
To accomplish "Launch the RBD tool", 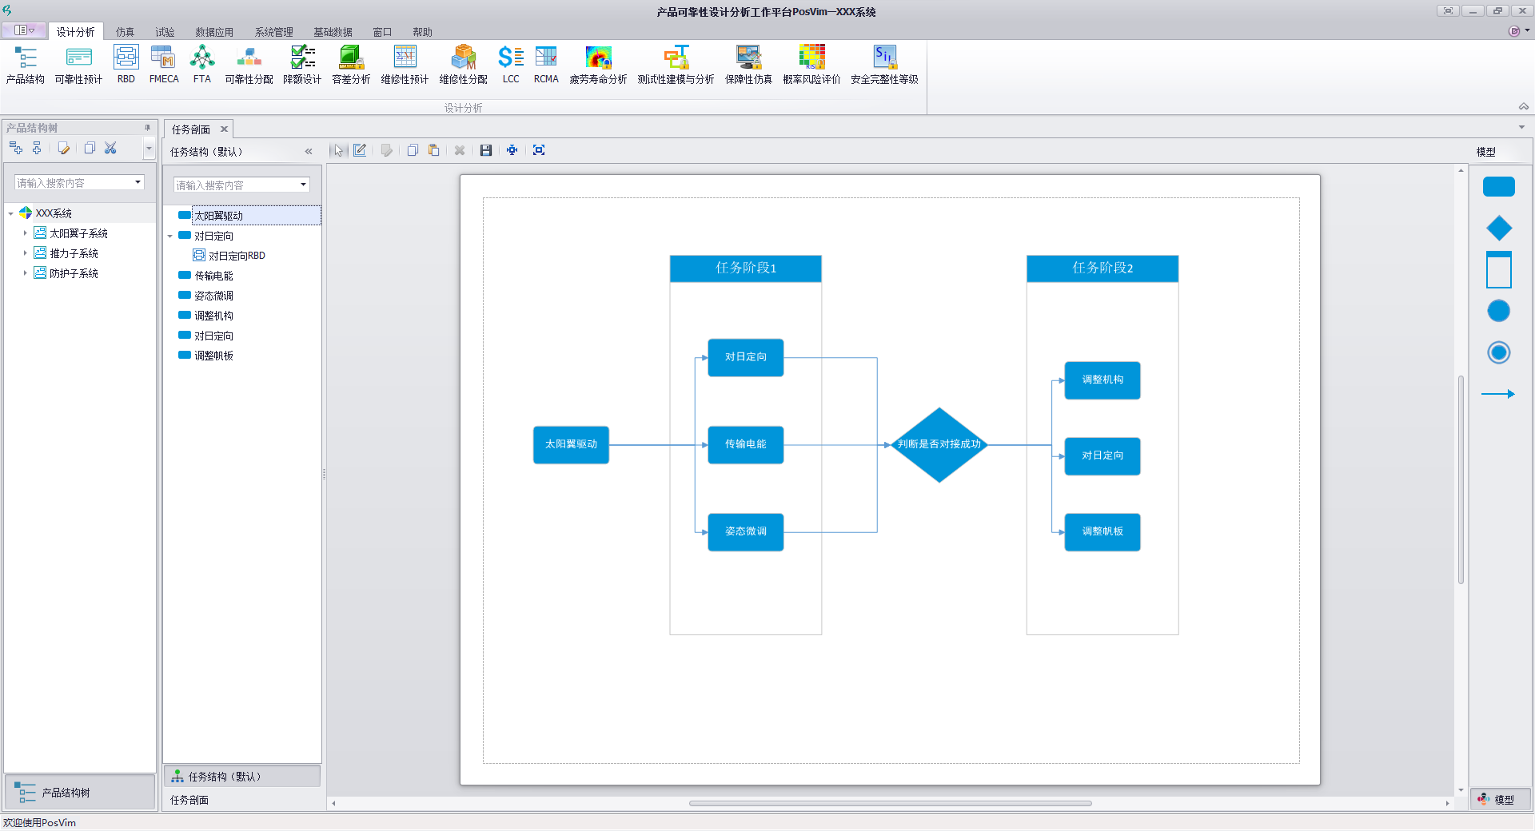I will 126,65.
